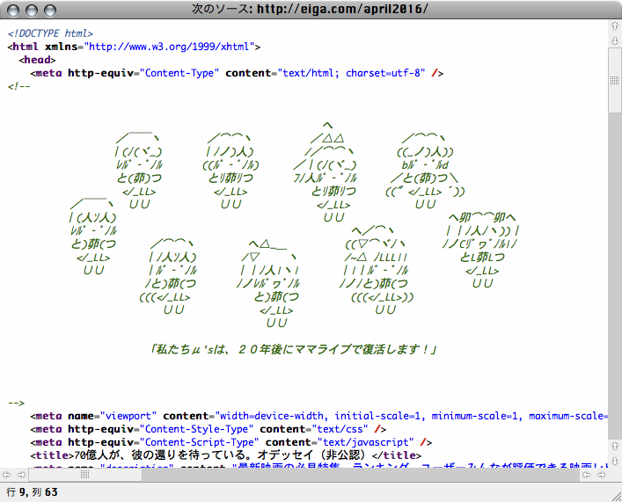Screen dimensions: 622x502
Task: Click the xmlns URL http://www.w3.org/1999/xhtml
Action: click(x=169, y=47)
